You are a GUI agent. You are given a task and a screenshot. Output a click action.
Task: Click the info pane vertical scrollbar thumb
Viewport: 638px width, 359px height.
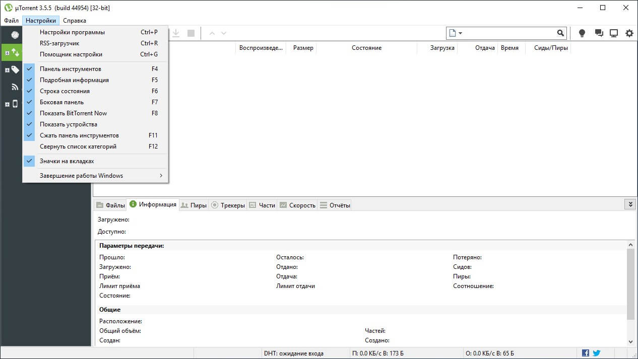point(630,283)
